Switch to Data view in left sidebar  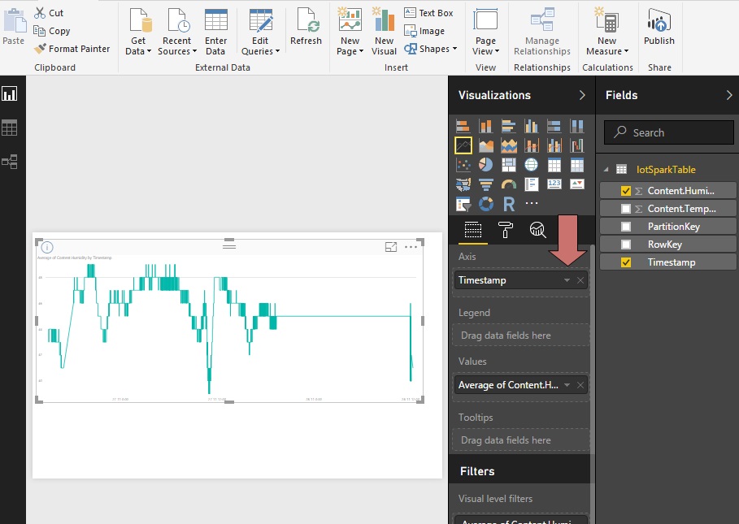(x=11, y=128)
